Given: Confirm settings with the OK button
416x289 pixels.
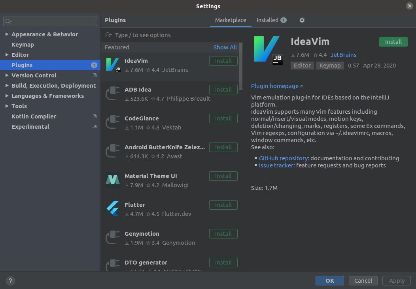Looking at the screenshot, I should point(330,281).
